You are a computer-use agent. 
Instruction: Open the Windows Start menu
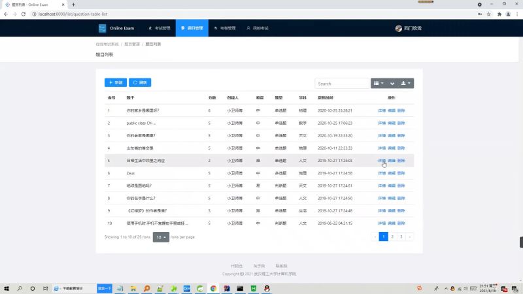point(7,288)
